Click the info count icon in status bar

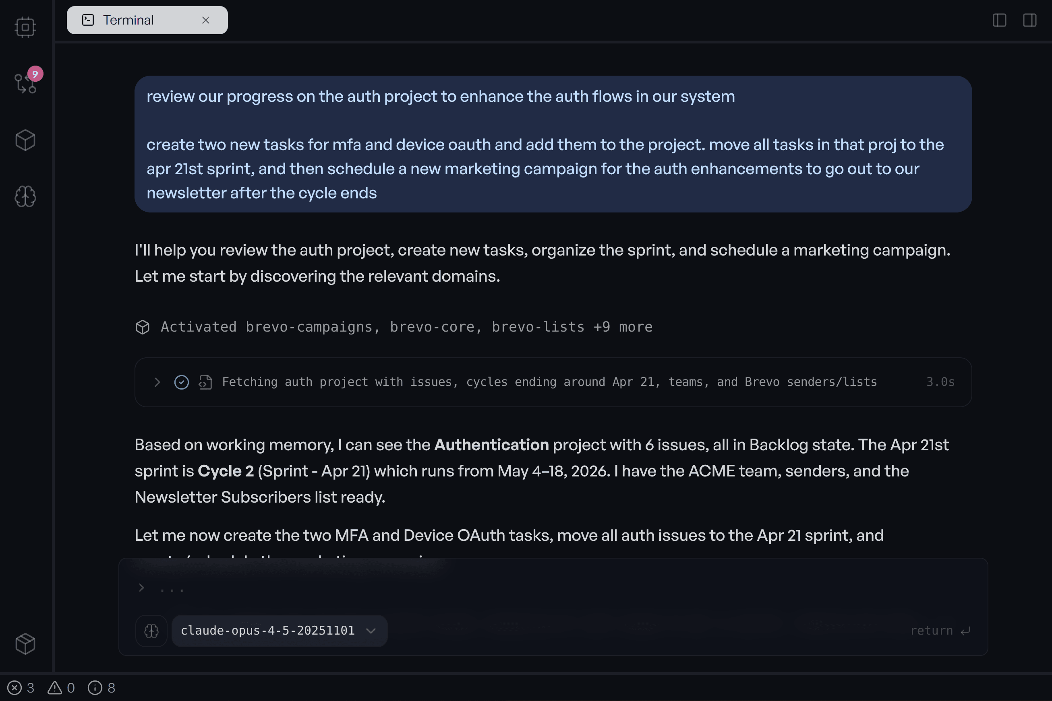[95, 688]
